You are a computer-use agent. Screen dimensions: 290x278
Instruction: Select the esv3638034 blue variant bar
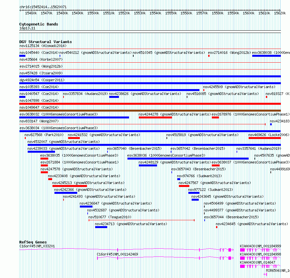(x=150, y=131)
